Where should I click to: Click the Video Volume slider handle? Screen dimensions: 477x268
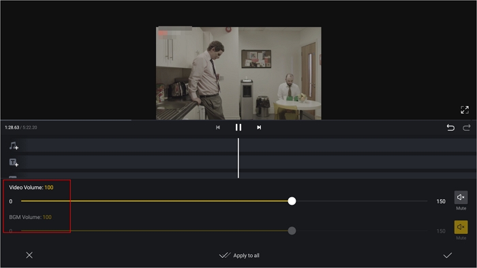(292, 201)
